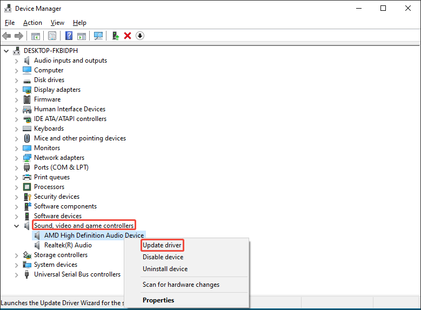Click the red X Uninstall device icon
The width and height of the screenshot is (421, 310).
click(128, 36)
